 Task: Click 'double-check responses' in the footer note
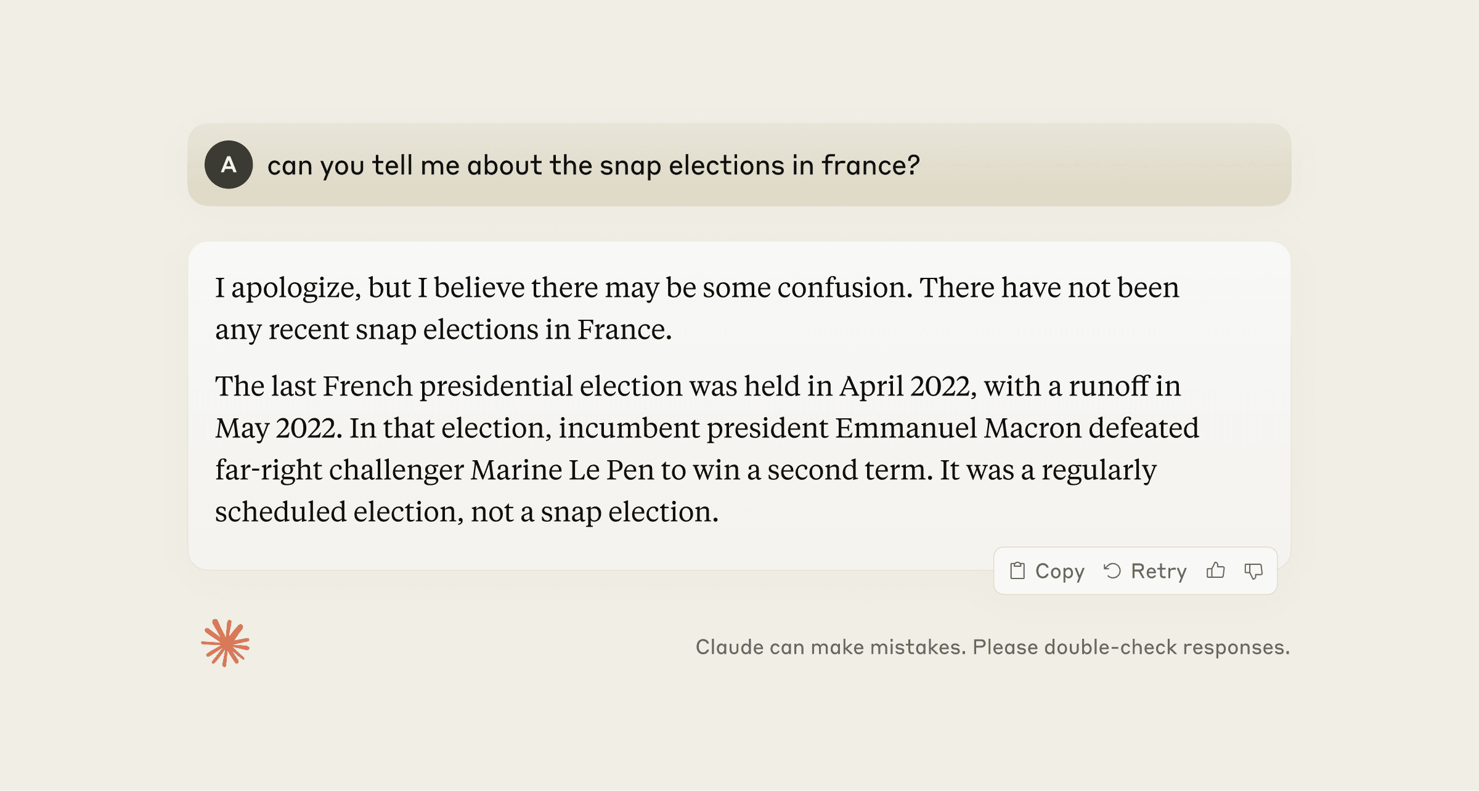[x=1166, y=647]
